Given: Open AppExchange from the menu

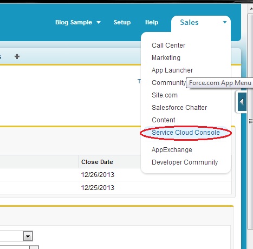Looking at the screenshot, I should click(172, 150).
